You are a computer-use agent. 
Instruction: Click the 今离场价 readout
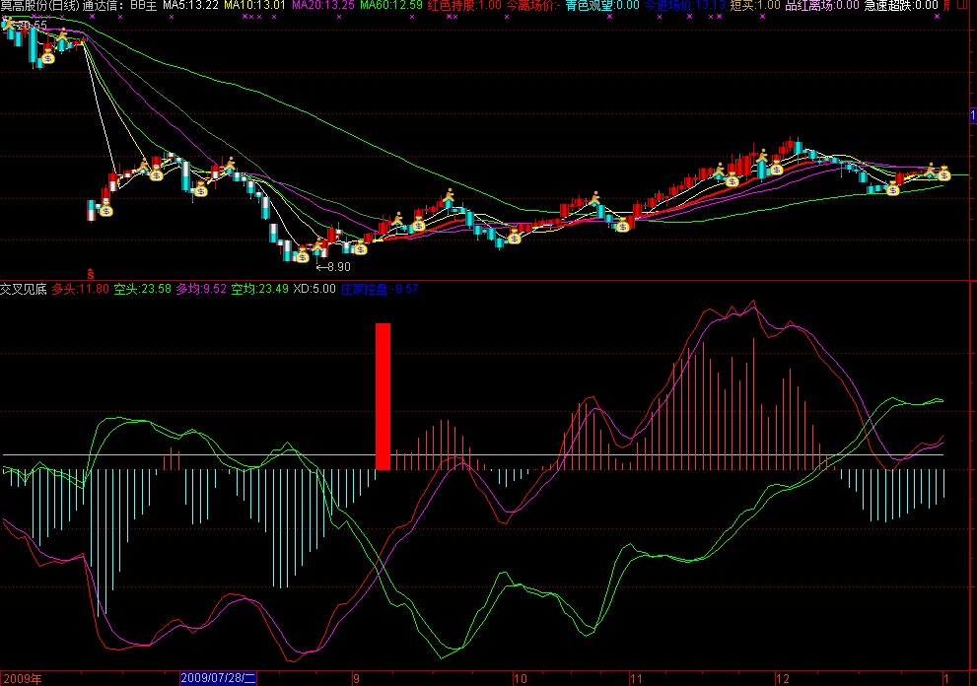pyautogui.click(x=533, y=6)
